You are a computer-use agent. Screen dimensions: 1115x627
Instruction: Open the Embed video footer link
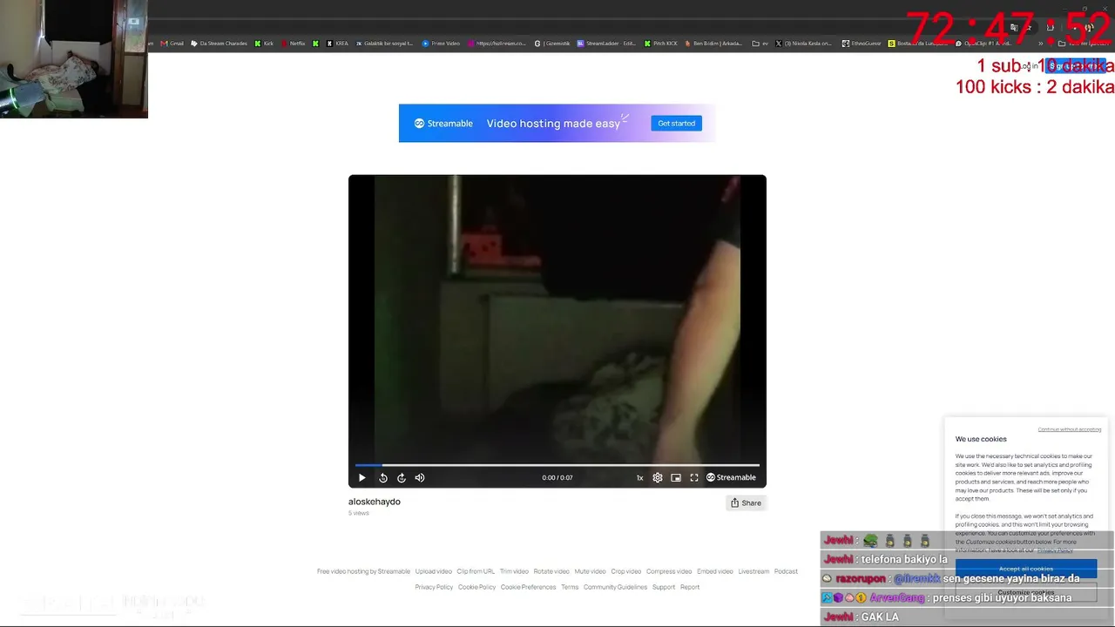pyautogui.click(x=715, y=571)
